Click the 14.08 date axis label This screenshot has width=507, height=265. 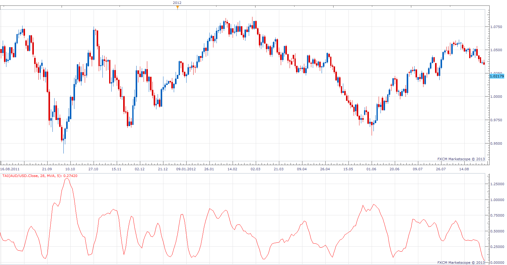click(464, 169)
